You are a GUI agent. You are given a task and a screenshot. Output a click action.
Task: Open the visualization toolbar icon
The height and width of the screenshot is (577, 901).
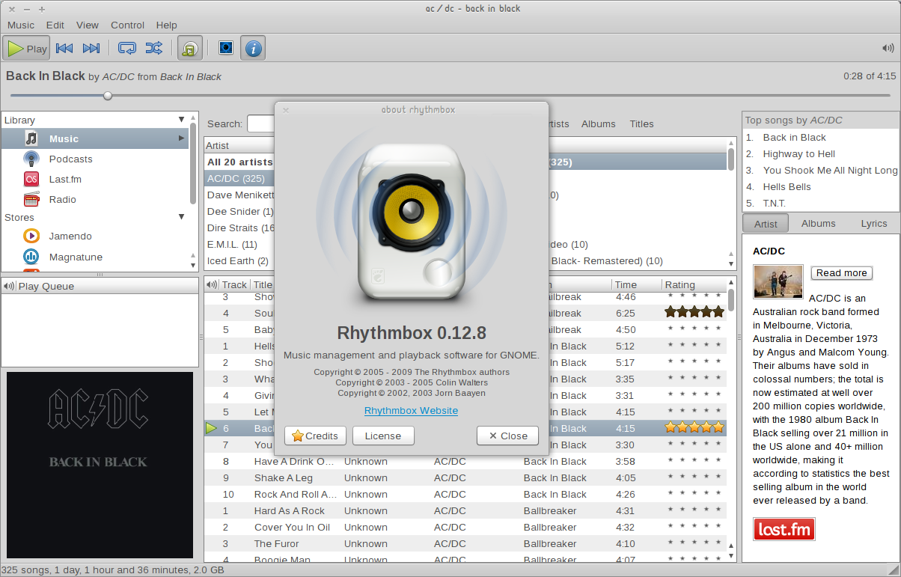[225, 49]
